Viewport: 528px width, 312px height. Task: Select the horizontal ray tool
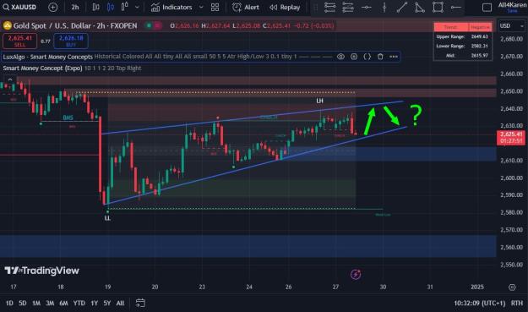point(456,7)
